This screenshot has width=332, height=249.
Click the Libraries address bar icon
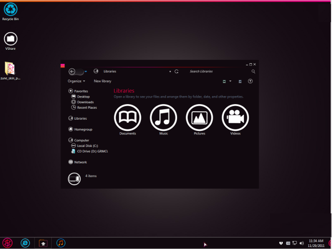tap(96, 71)
